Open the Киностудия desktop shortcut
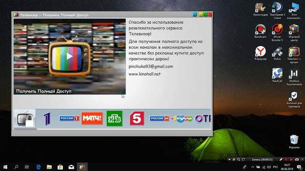The height and width of the screenshot is (171, 305). 261,9
